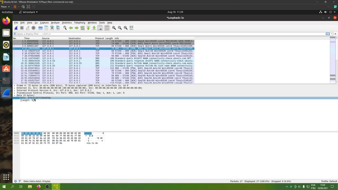Open capture file properties status icon
The image size is (338, 190).
click(20, 181)
